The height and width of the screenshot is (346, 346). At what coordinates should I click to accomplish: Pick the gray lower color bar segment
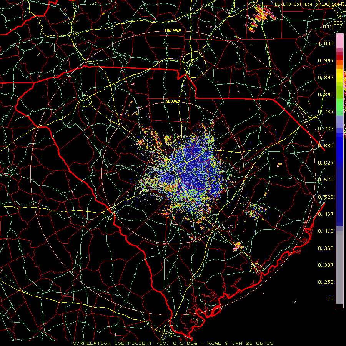(x=339, y=267)
